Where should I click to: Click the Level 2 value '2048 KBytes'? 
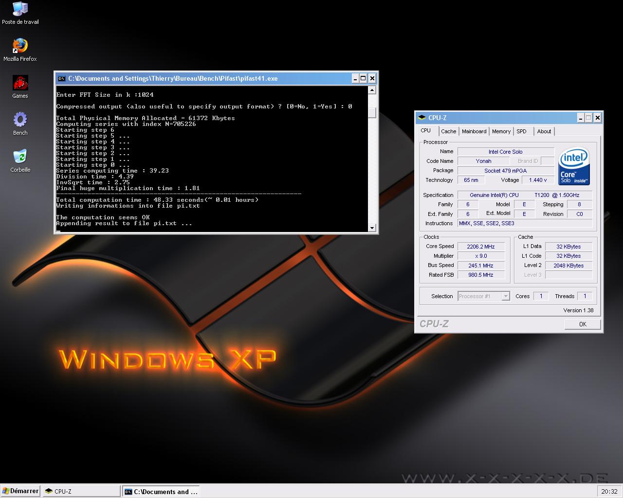coord(568,266)
